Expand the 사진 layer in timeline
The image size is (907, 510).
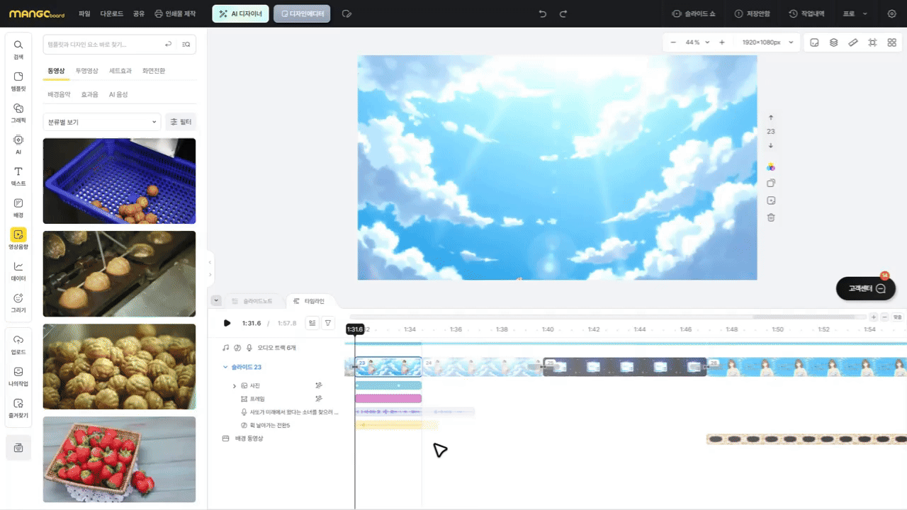pos(235,386)
